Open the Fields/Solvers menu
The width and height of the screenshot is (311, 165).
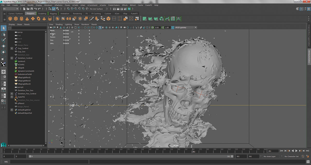114,5
